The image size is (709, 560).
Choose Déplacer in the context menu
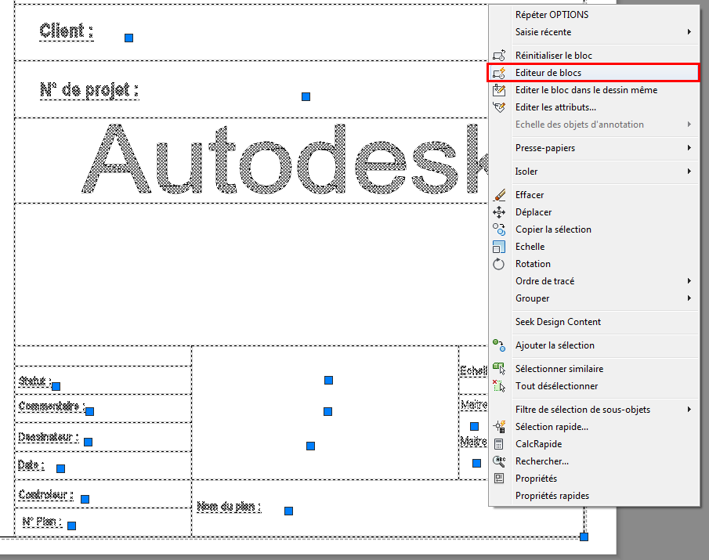coord(594,212)
